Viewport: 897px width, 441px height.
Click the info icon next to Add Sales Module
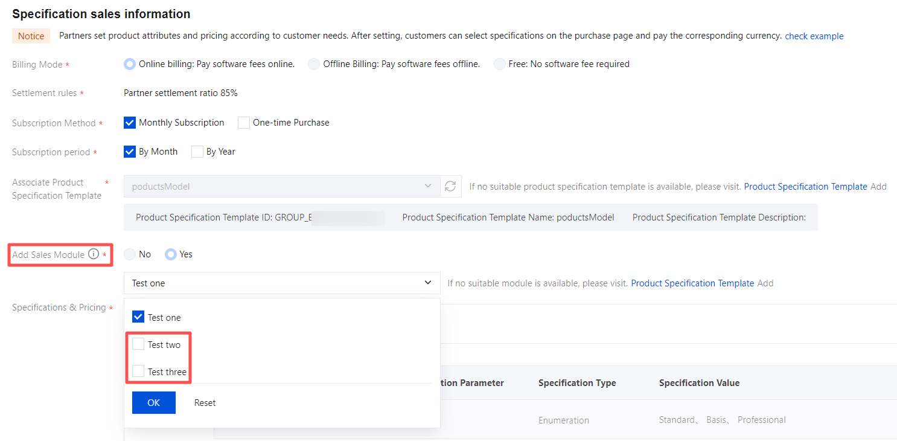click(x=94, y=254)
